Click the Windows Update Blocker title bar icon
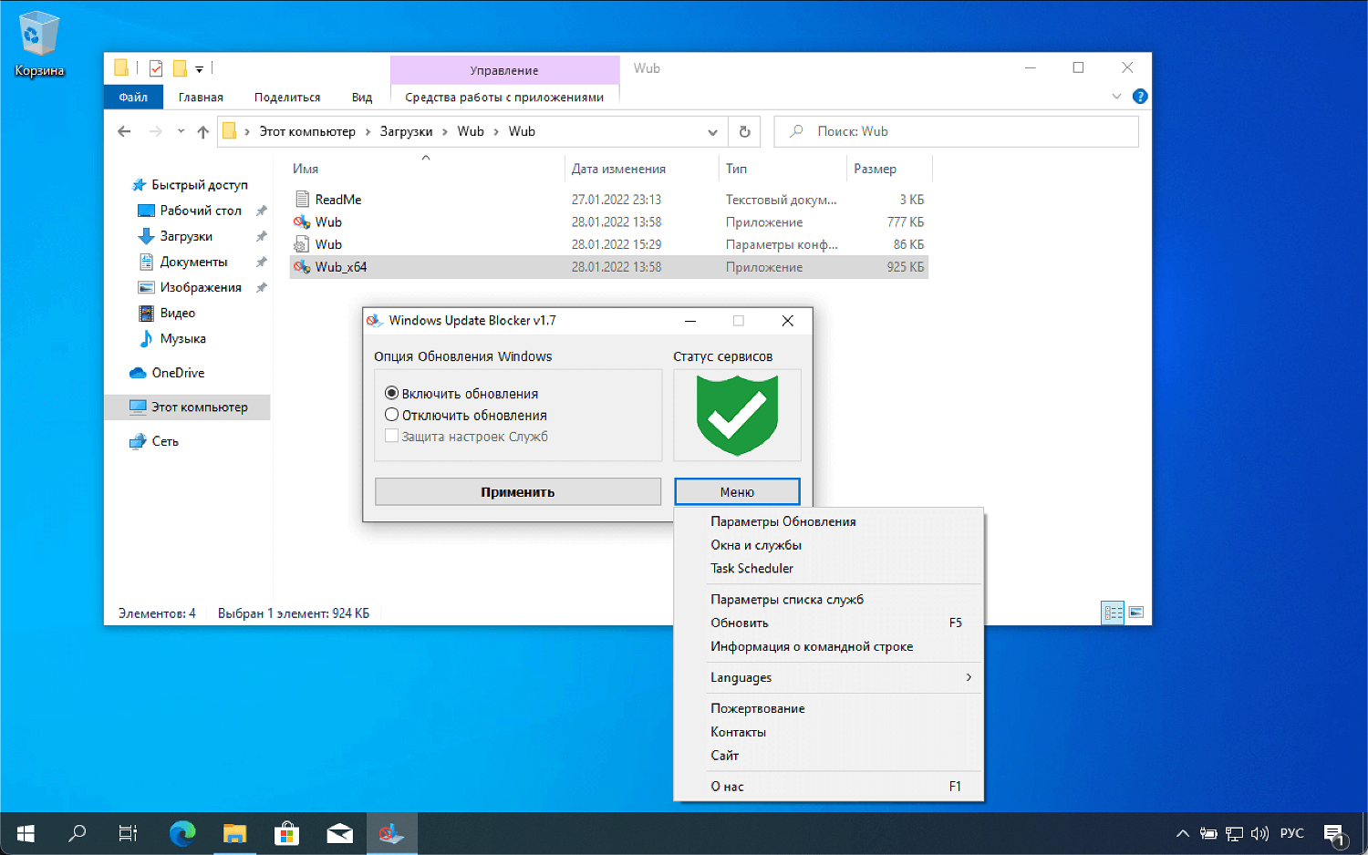This screenshot has width=1368, height=855. click(374, 321)
